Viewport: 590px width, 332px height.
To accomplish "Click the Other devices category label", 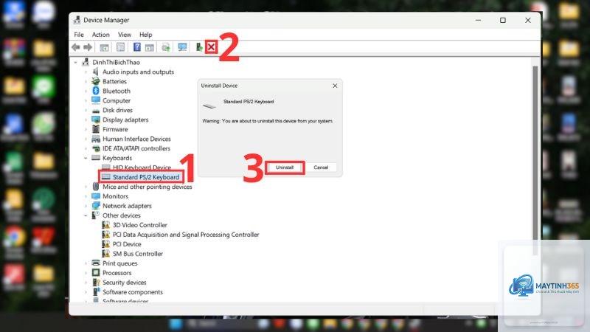I will pyautogui.click(x=121, y=215).
